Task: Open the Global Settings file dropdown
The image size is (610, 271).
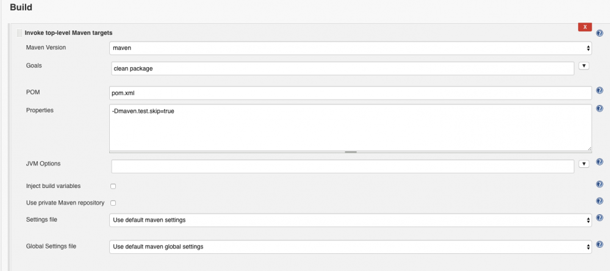Action: point(350,247)
